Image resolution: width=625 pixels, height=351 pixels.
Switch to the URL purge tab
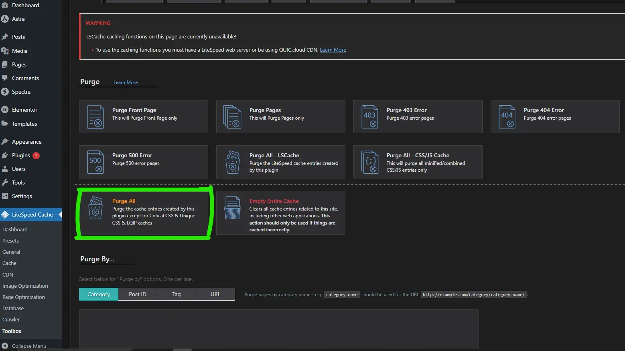[215, 294]
